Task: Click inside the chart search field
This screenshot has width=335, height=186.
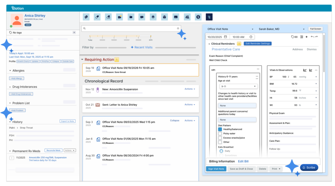Action: [131, 28]
